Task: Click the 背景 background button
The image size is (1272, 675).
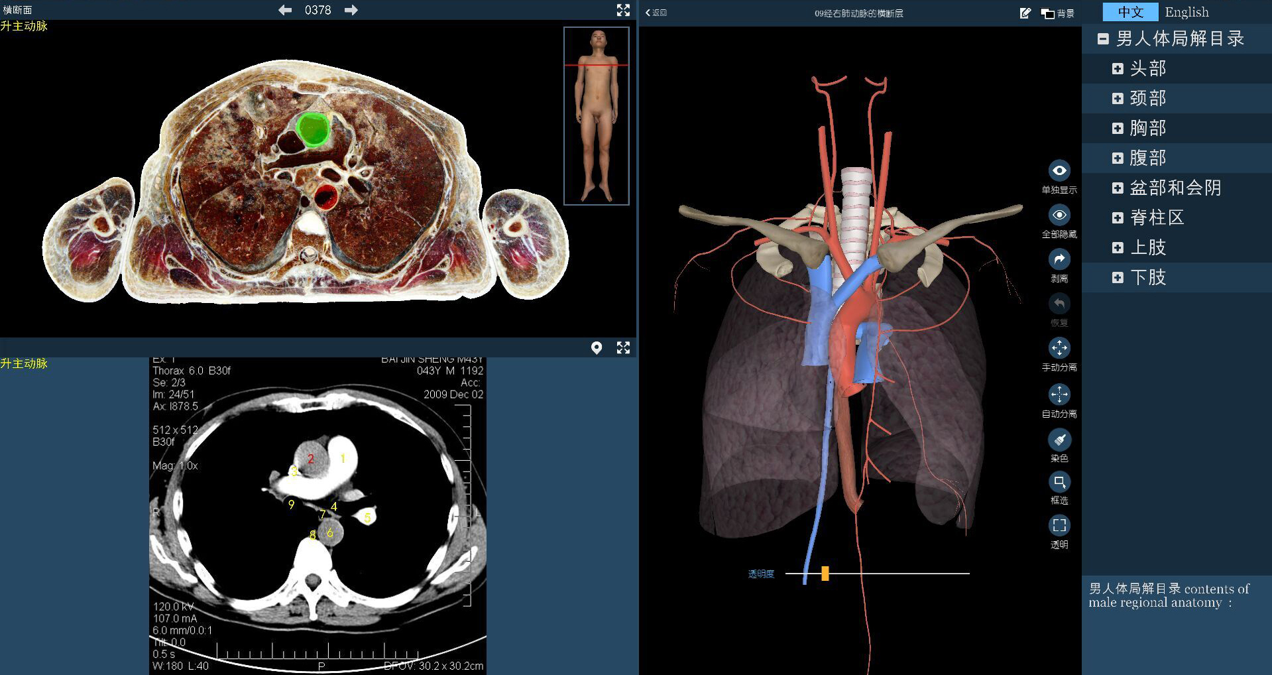Action: (x=1058, y=13)
